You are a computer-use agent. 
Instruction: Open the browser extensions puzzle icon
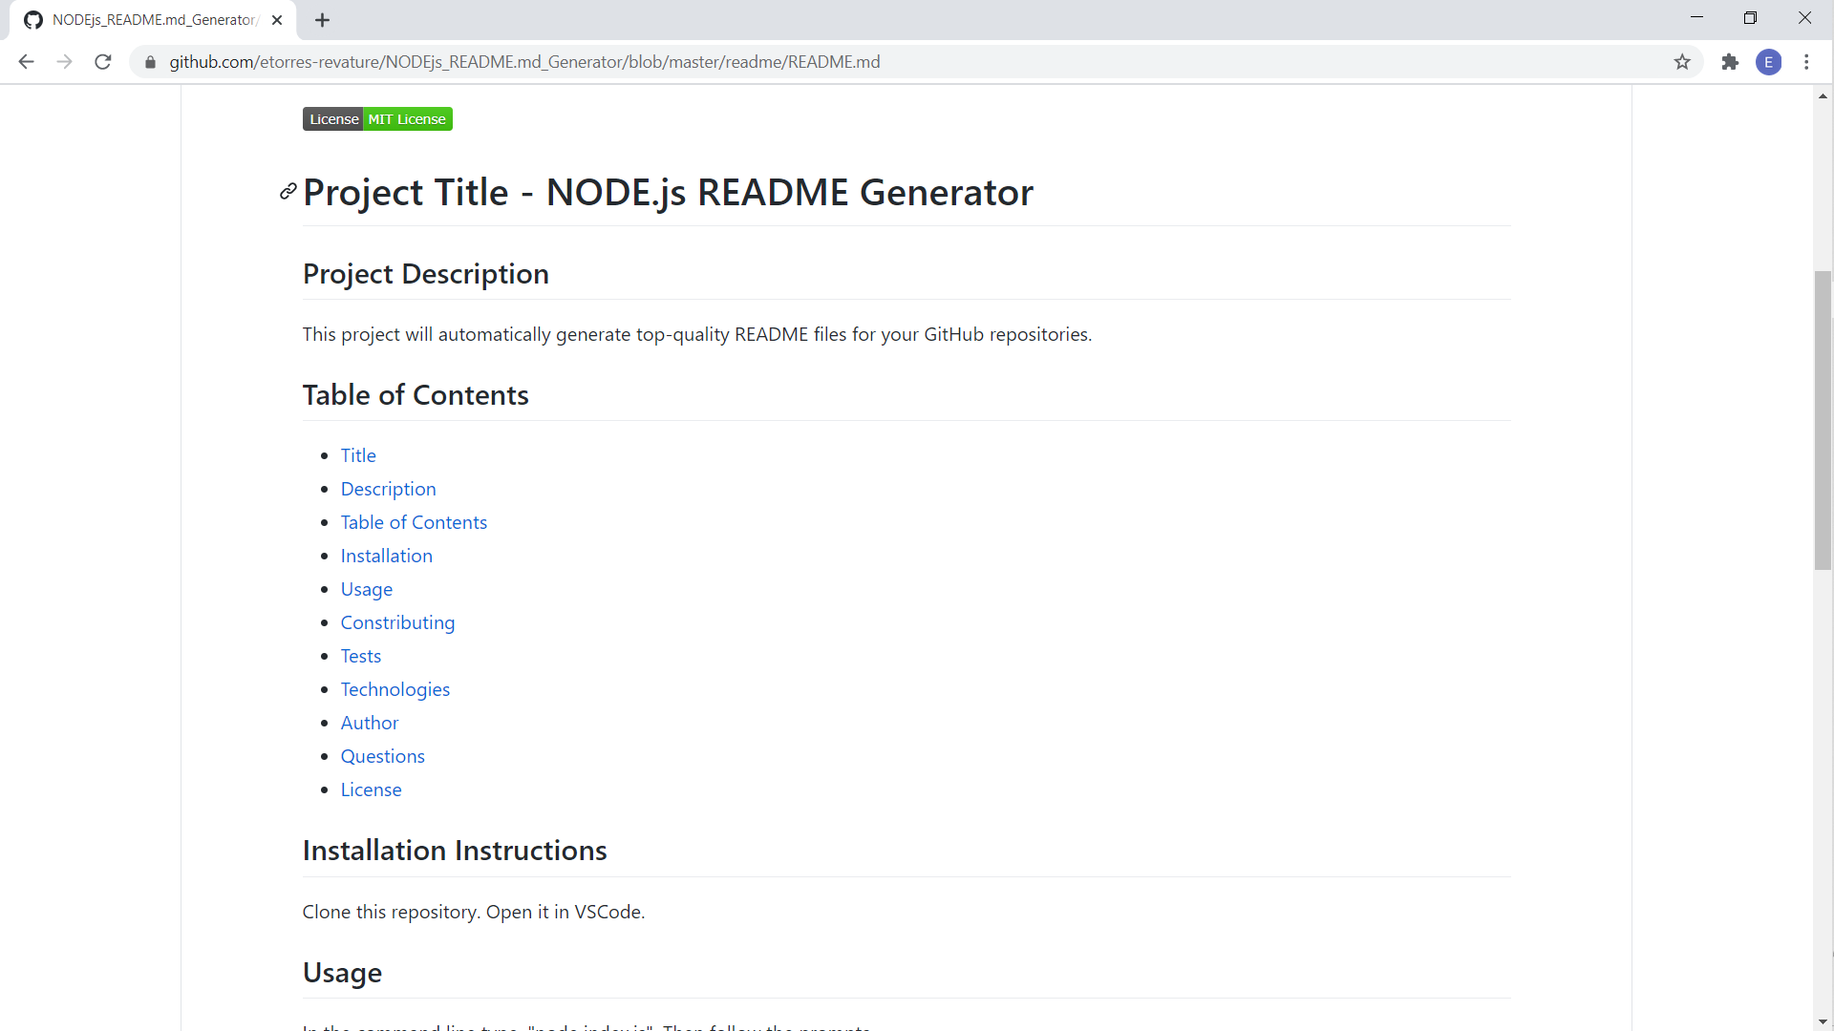point(1731,61)
